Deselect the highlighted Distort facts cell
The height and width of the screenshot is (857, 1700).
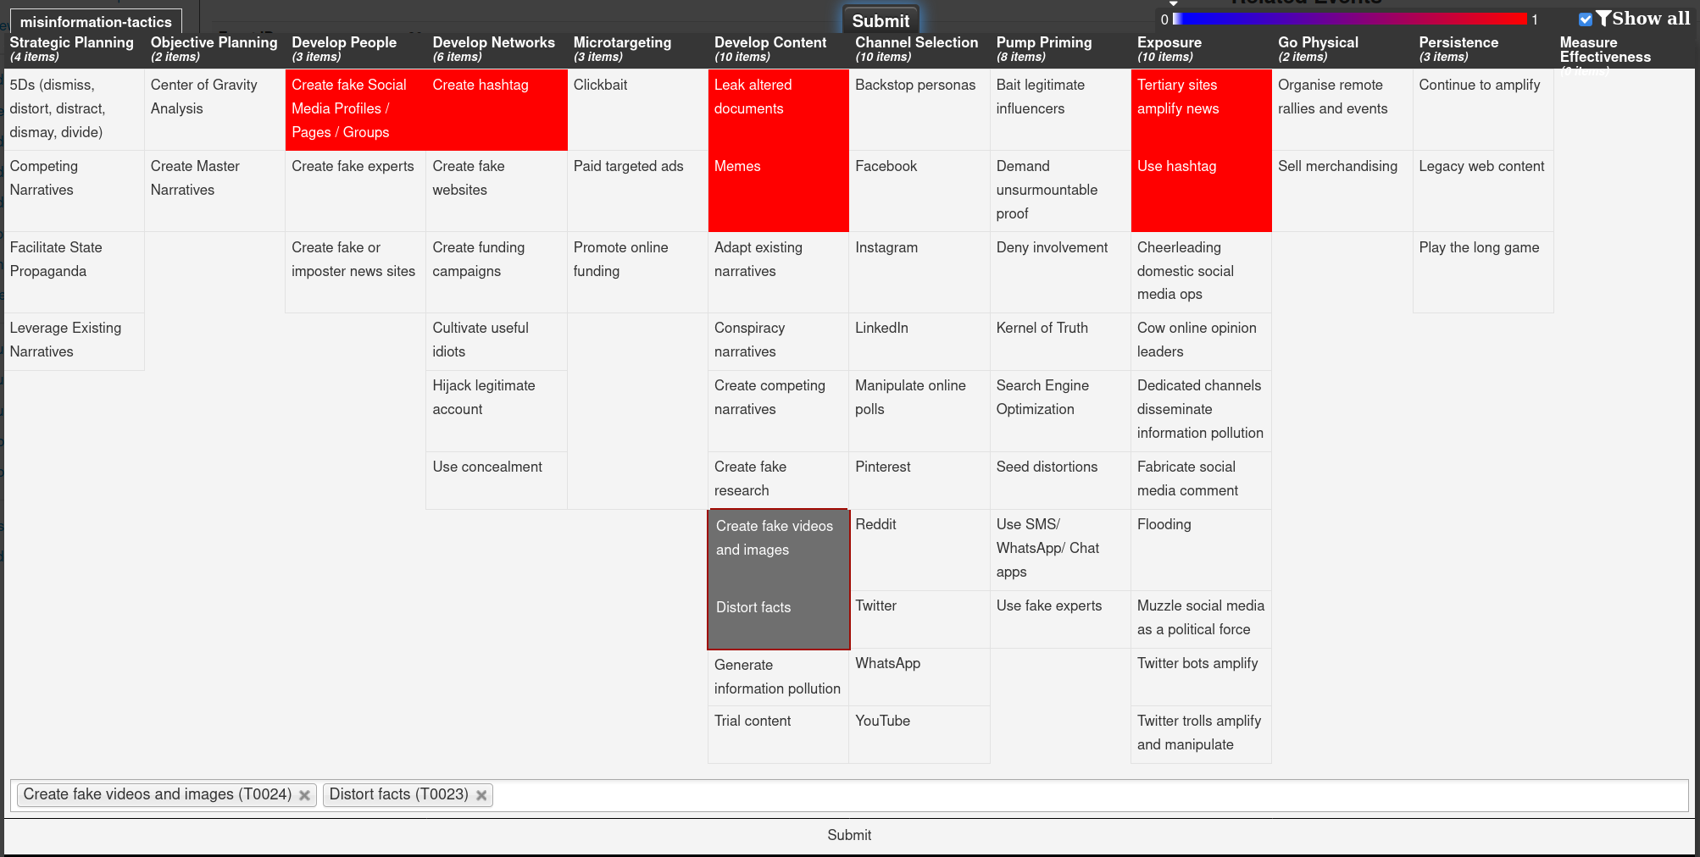777,608
